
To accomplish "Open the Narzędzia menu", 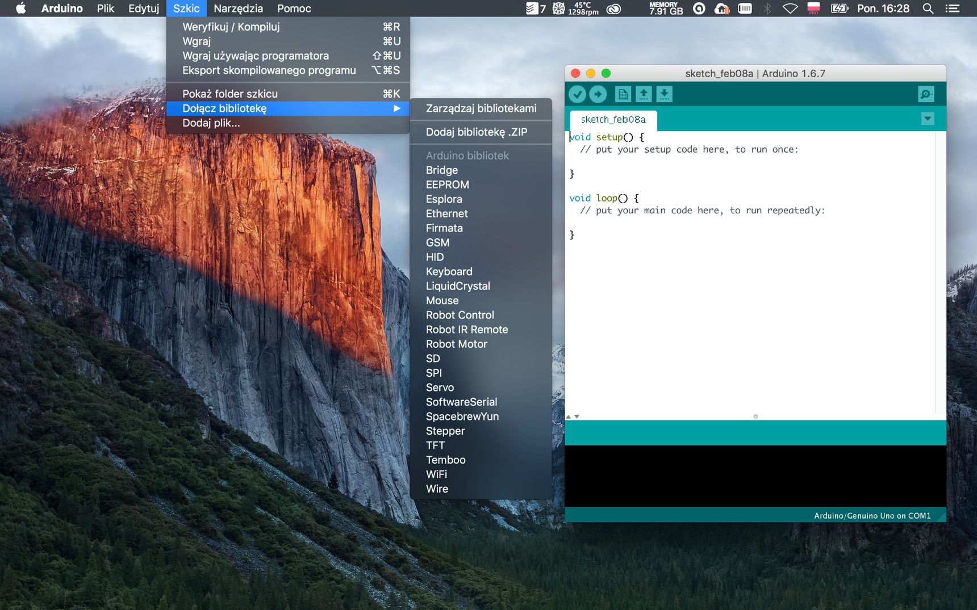I will point(238,9).
